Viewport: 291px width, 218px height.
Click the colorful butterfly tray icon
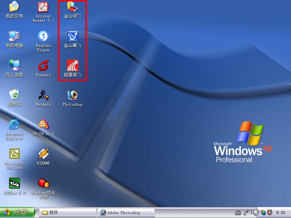pos(263,213)
